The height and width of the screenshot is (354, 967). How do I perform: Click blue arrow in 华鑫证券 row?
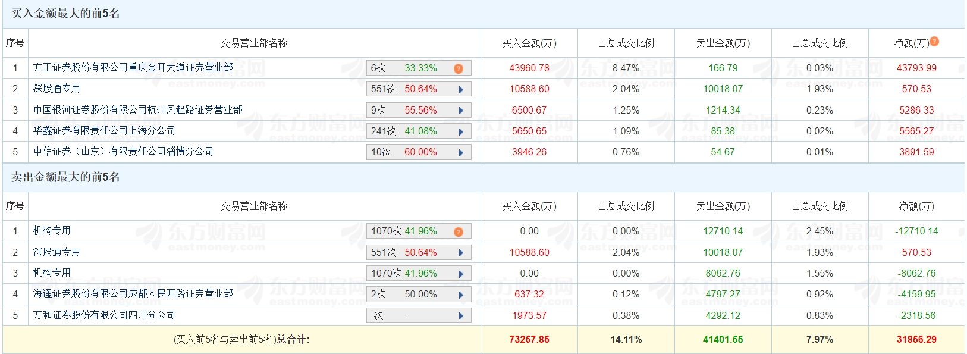461,131
